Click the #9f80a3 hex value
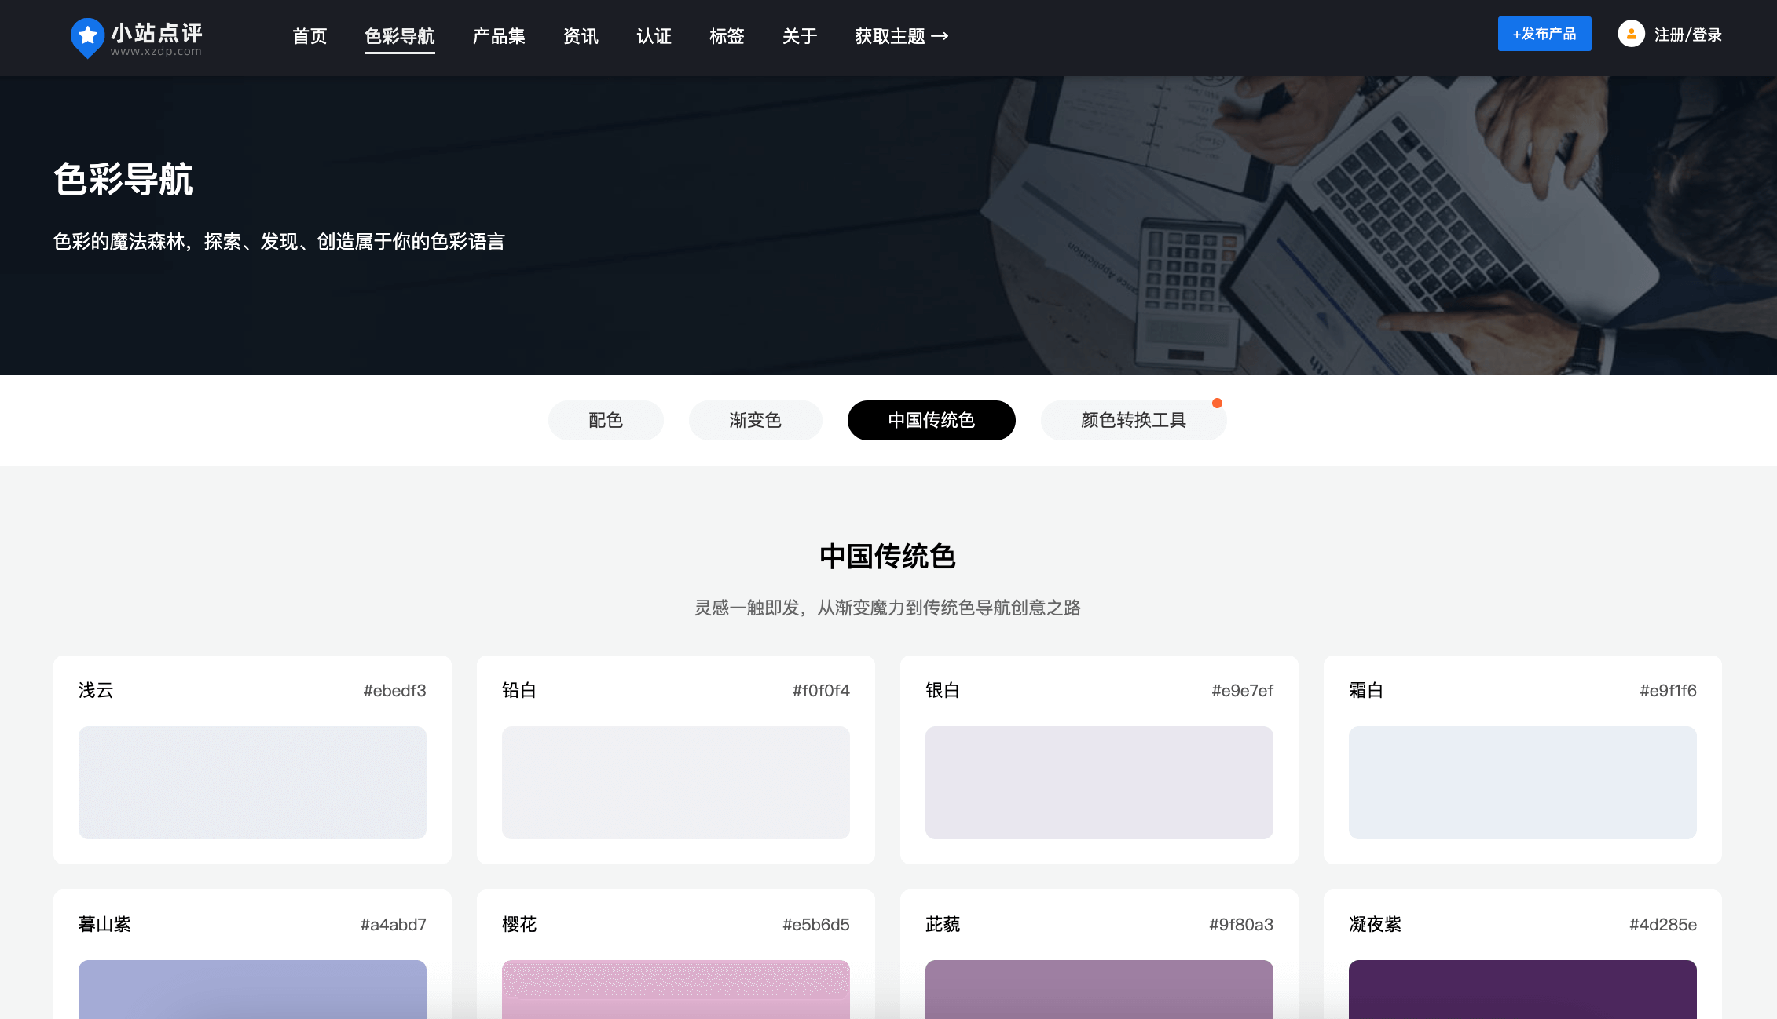Viewport: 1777px width, 1019px height. 1241,925
